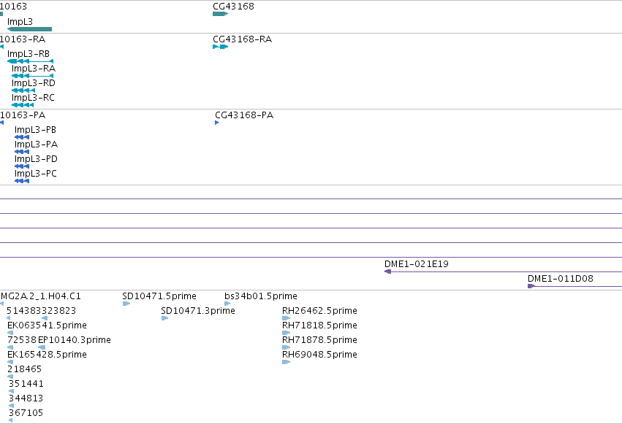Click the EK165428.5prime EST label

click(x=47, y=355)
